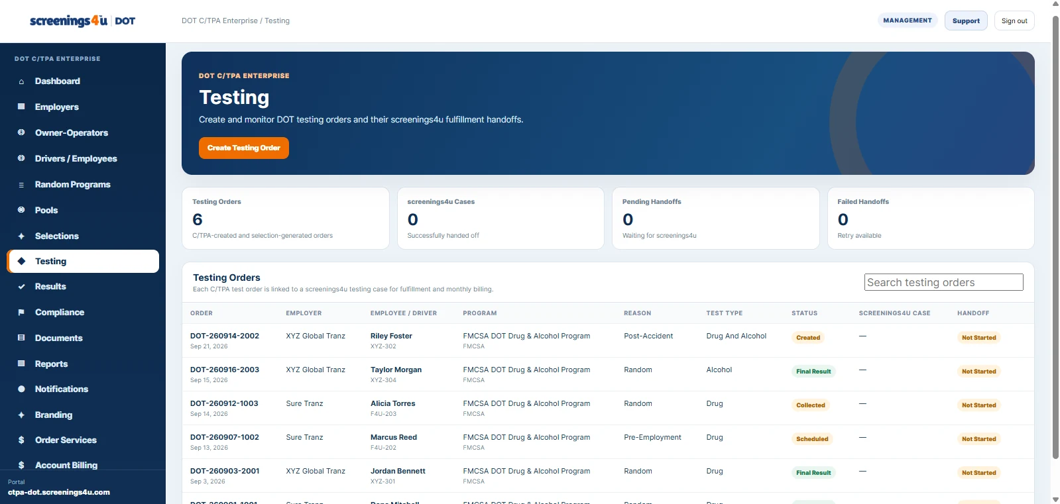Navigate to Compliance page
The image size is (1060, 504).
click(x=83, y=312)
